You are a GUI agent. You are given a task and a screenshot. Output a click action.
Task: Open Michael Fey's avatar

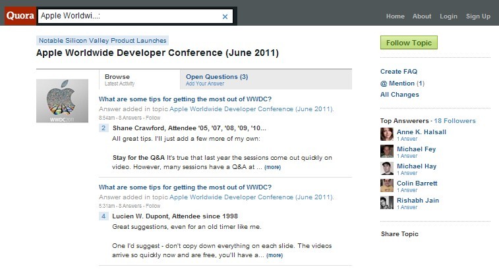(x=387, y=151)
